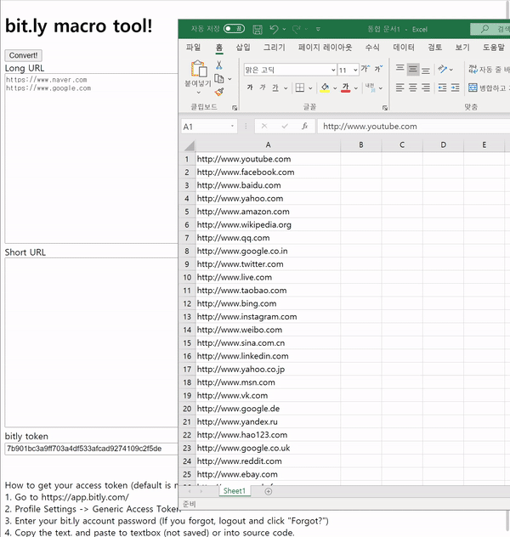Click the Wrap Text button in alignment group
Viewport: 510px width, 537px height.
coord(489,70)
